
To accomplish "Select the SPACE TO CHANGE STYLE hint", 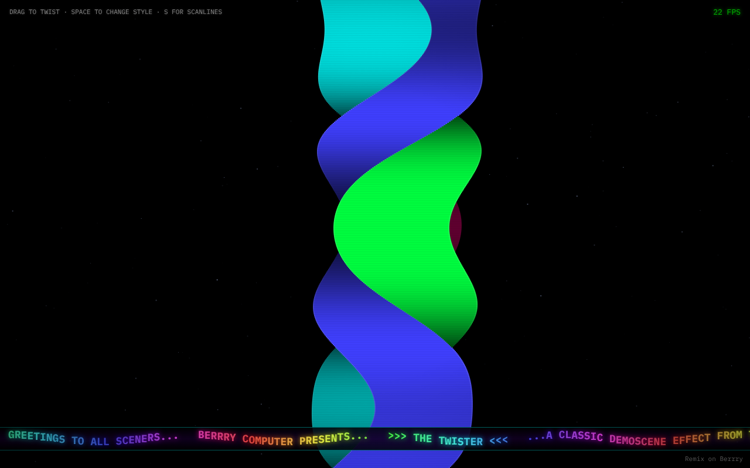I will point(112,12).
